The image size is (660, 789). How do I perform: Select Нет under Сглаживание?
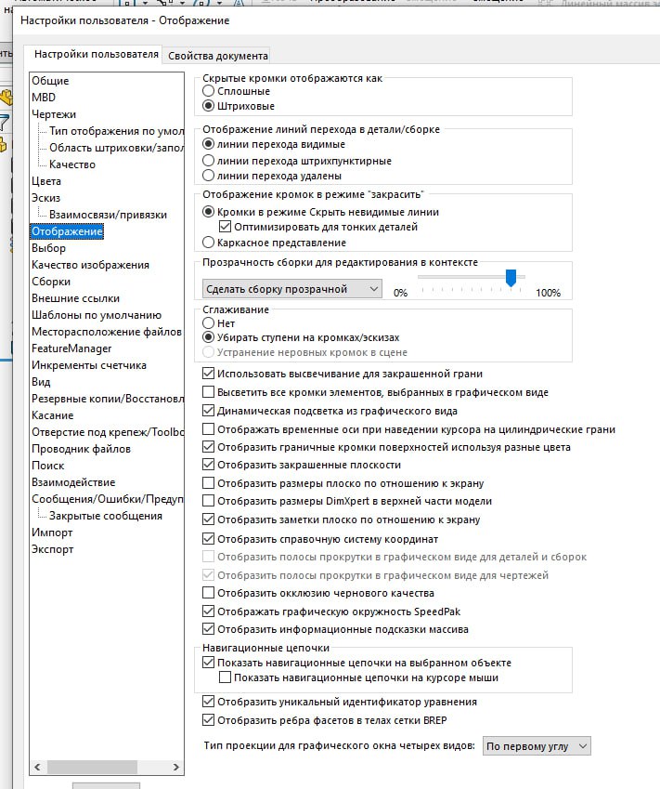[208, 323]
